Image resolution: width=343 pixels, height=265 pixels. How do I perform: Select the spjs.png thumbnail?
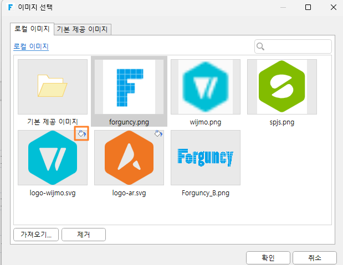(282, 87)
